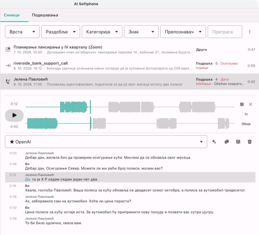Run AI analysis with the sparkle icon
The width and height of the screenshot is (259, 235).
(214, 142)
